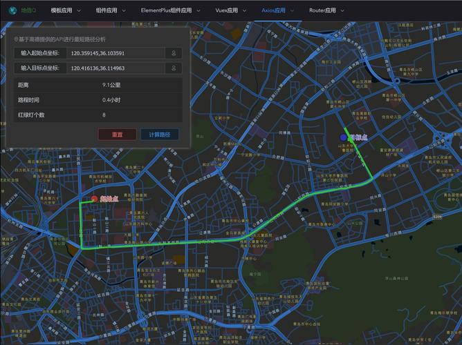Focus the target coordinate field 120.416136,36.114963
The image size is (462, 345).
coord(115,68)
